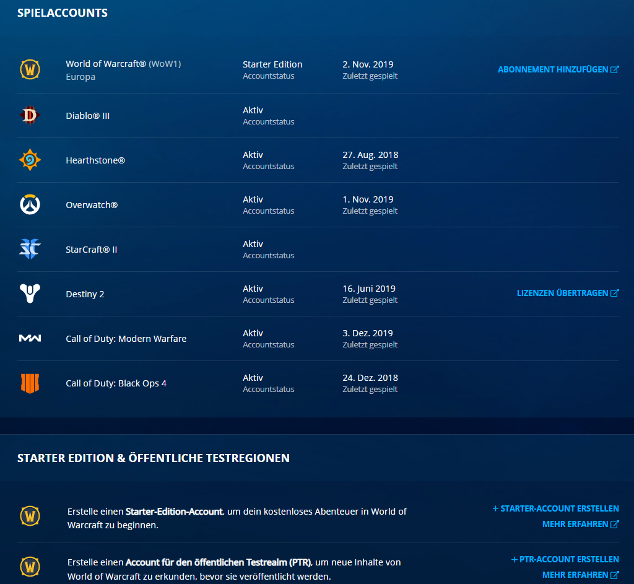Click external-link icon of Starter account Mehr erfahren
This screenshot has width=634, height=584.
click(x=615, y=524)
